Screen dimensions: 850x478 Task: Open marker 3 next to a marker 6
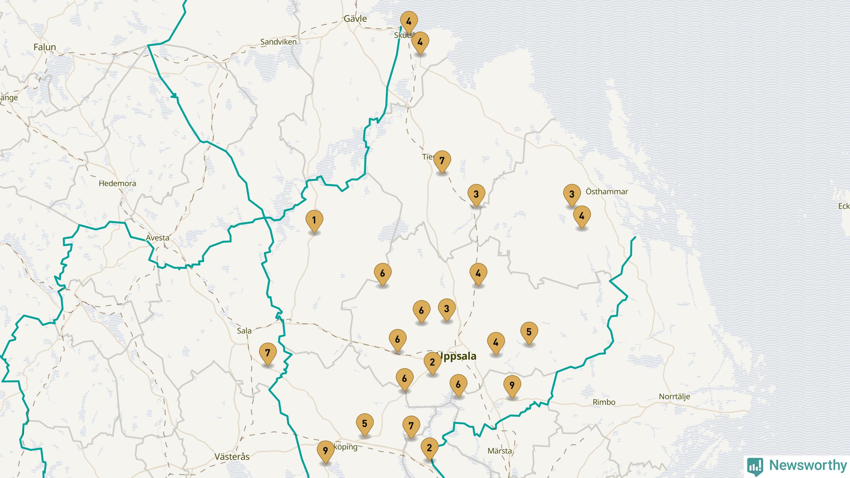pos(447,310)
